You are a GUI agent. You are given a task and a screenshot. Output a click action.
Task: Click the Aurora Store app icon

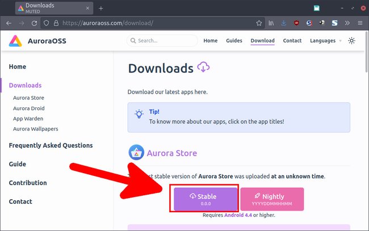[x=136, y=153]
